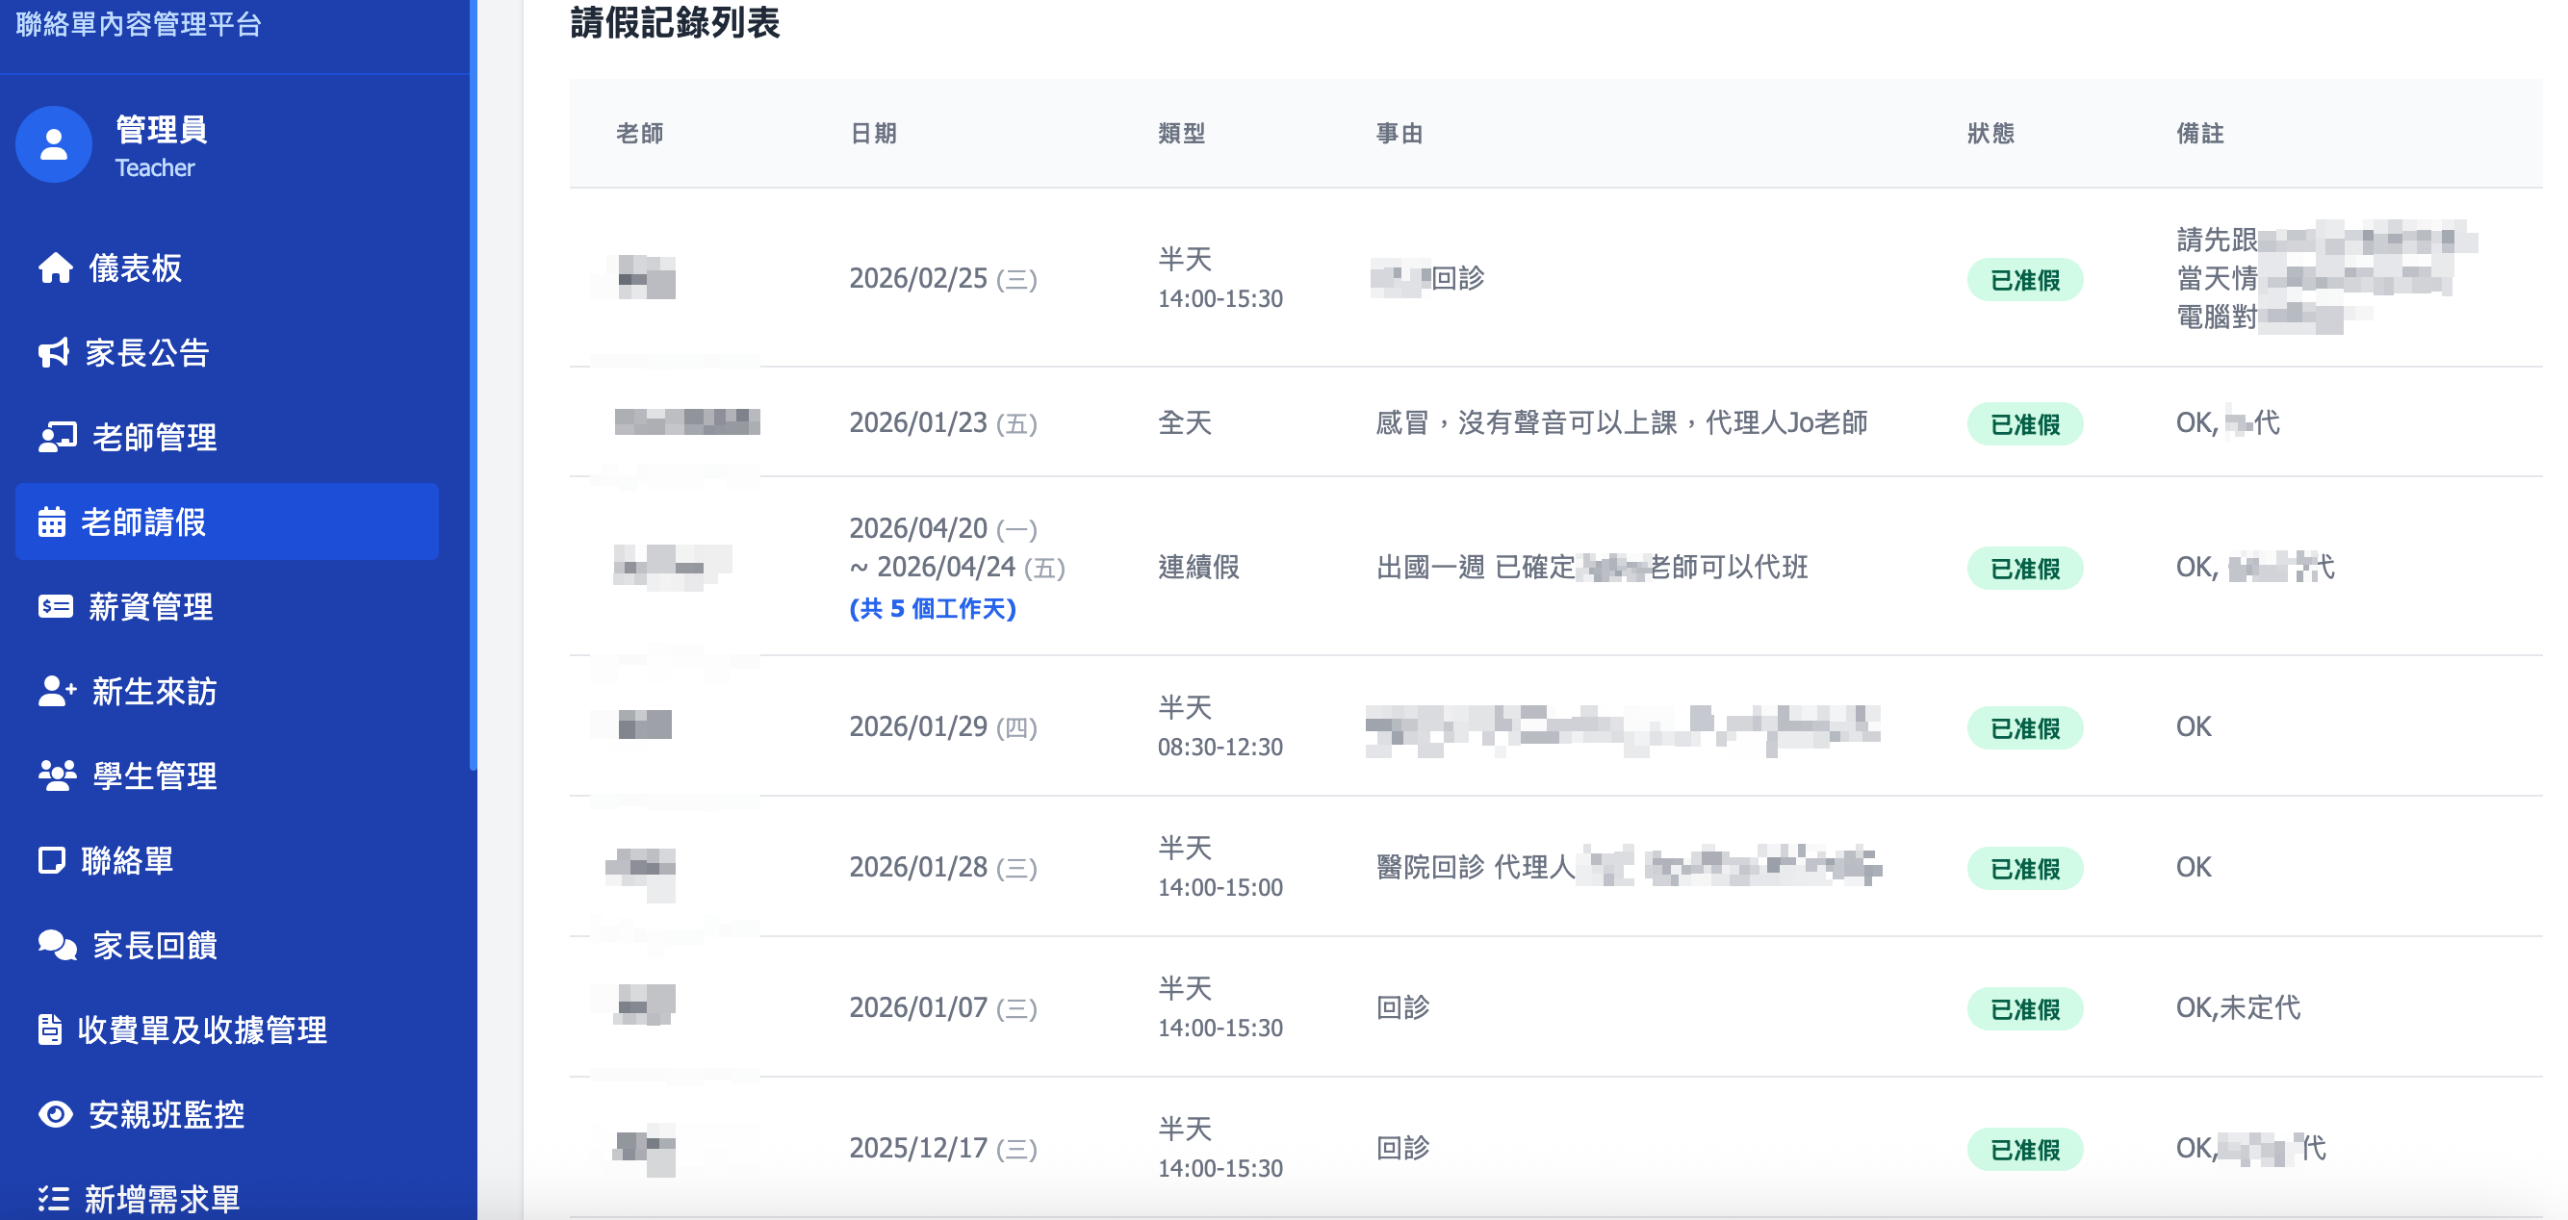Click the 老師請假 calendar icon
This screenshot has height=1220, width=2568.
(51, 522)
